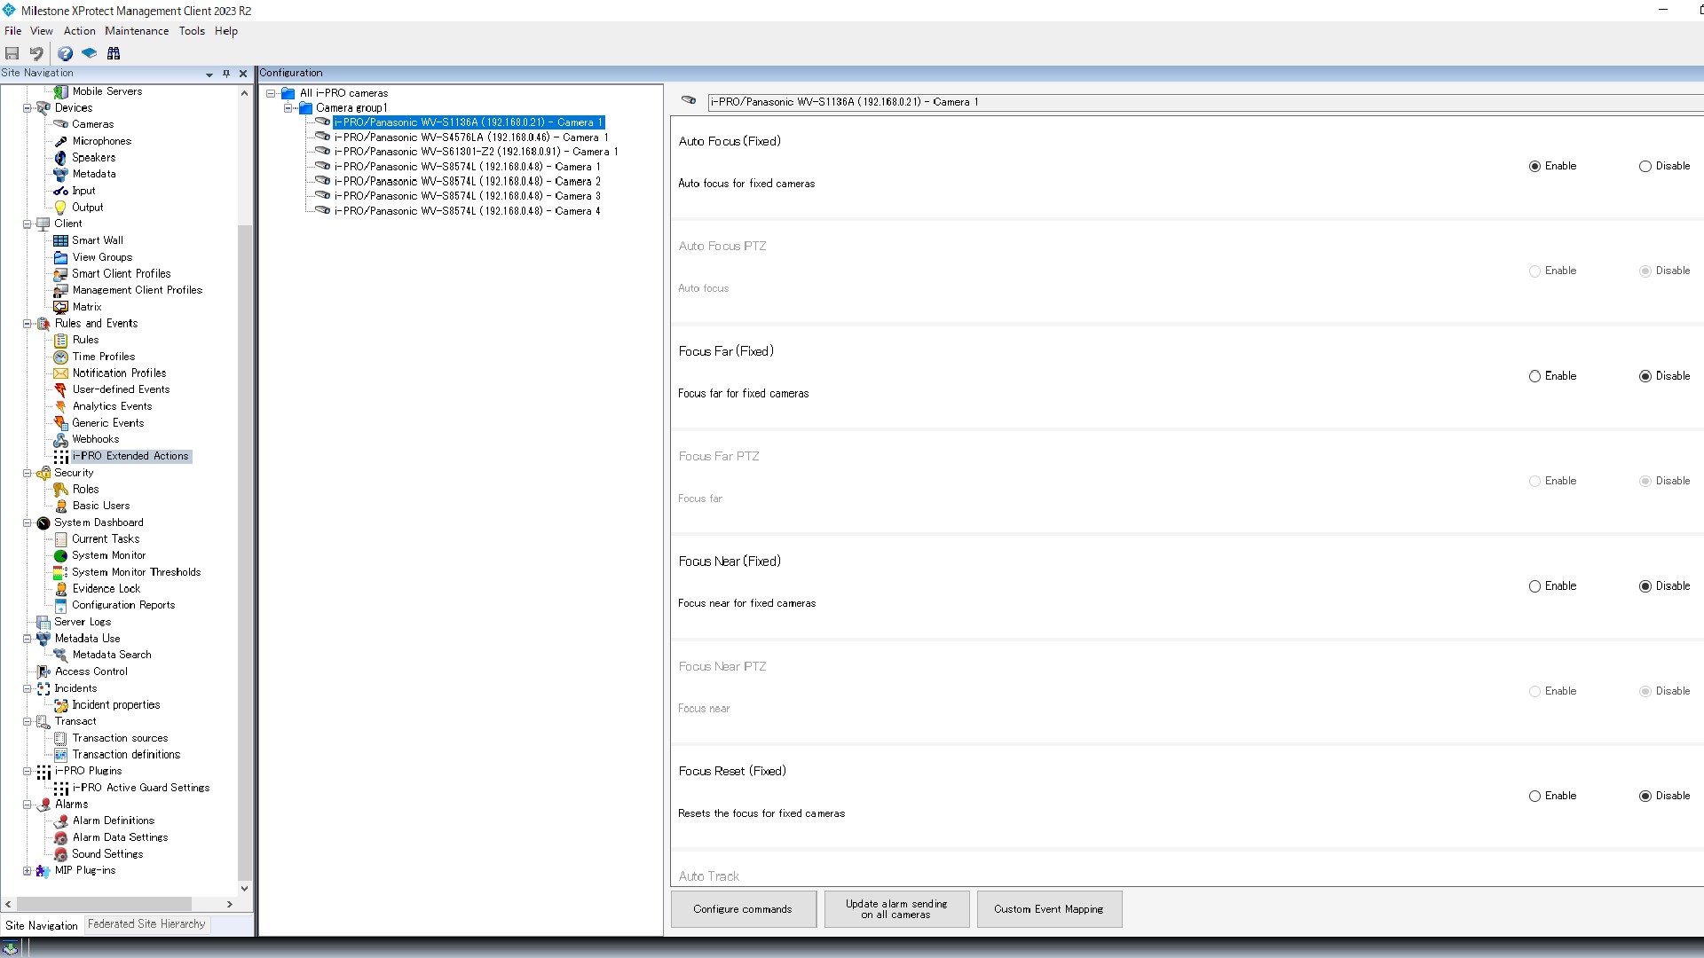Screen dimensions: 1704x958
Task: Select the Analytics Events icon
Action: [61, 406]
